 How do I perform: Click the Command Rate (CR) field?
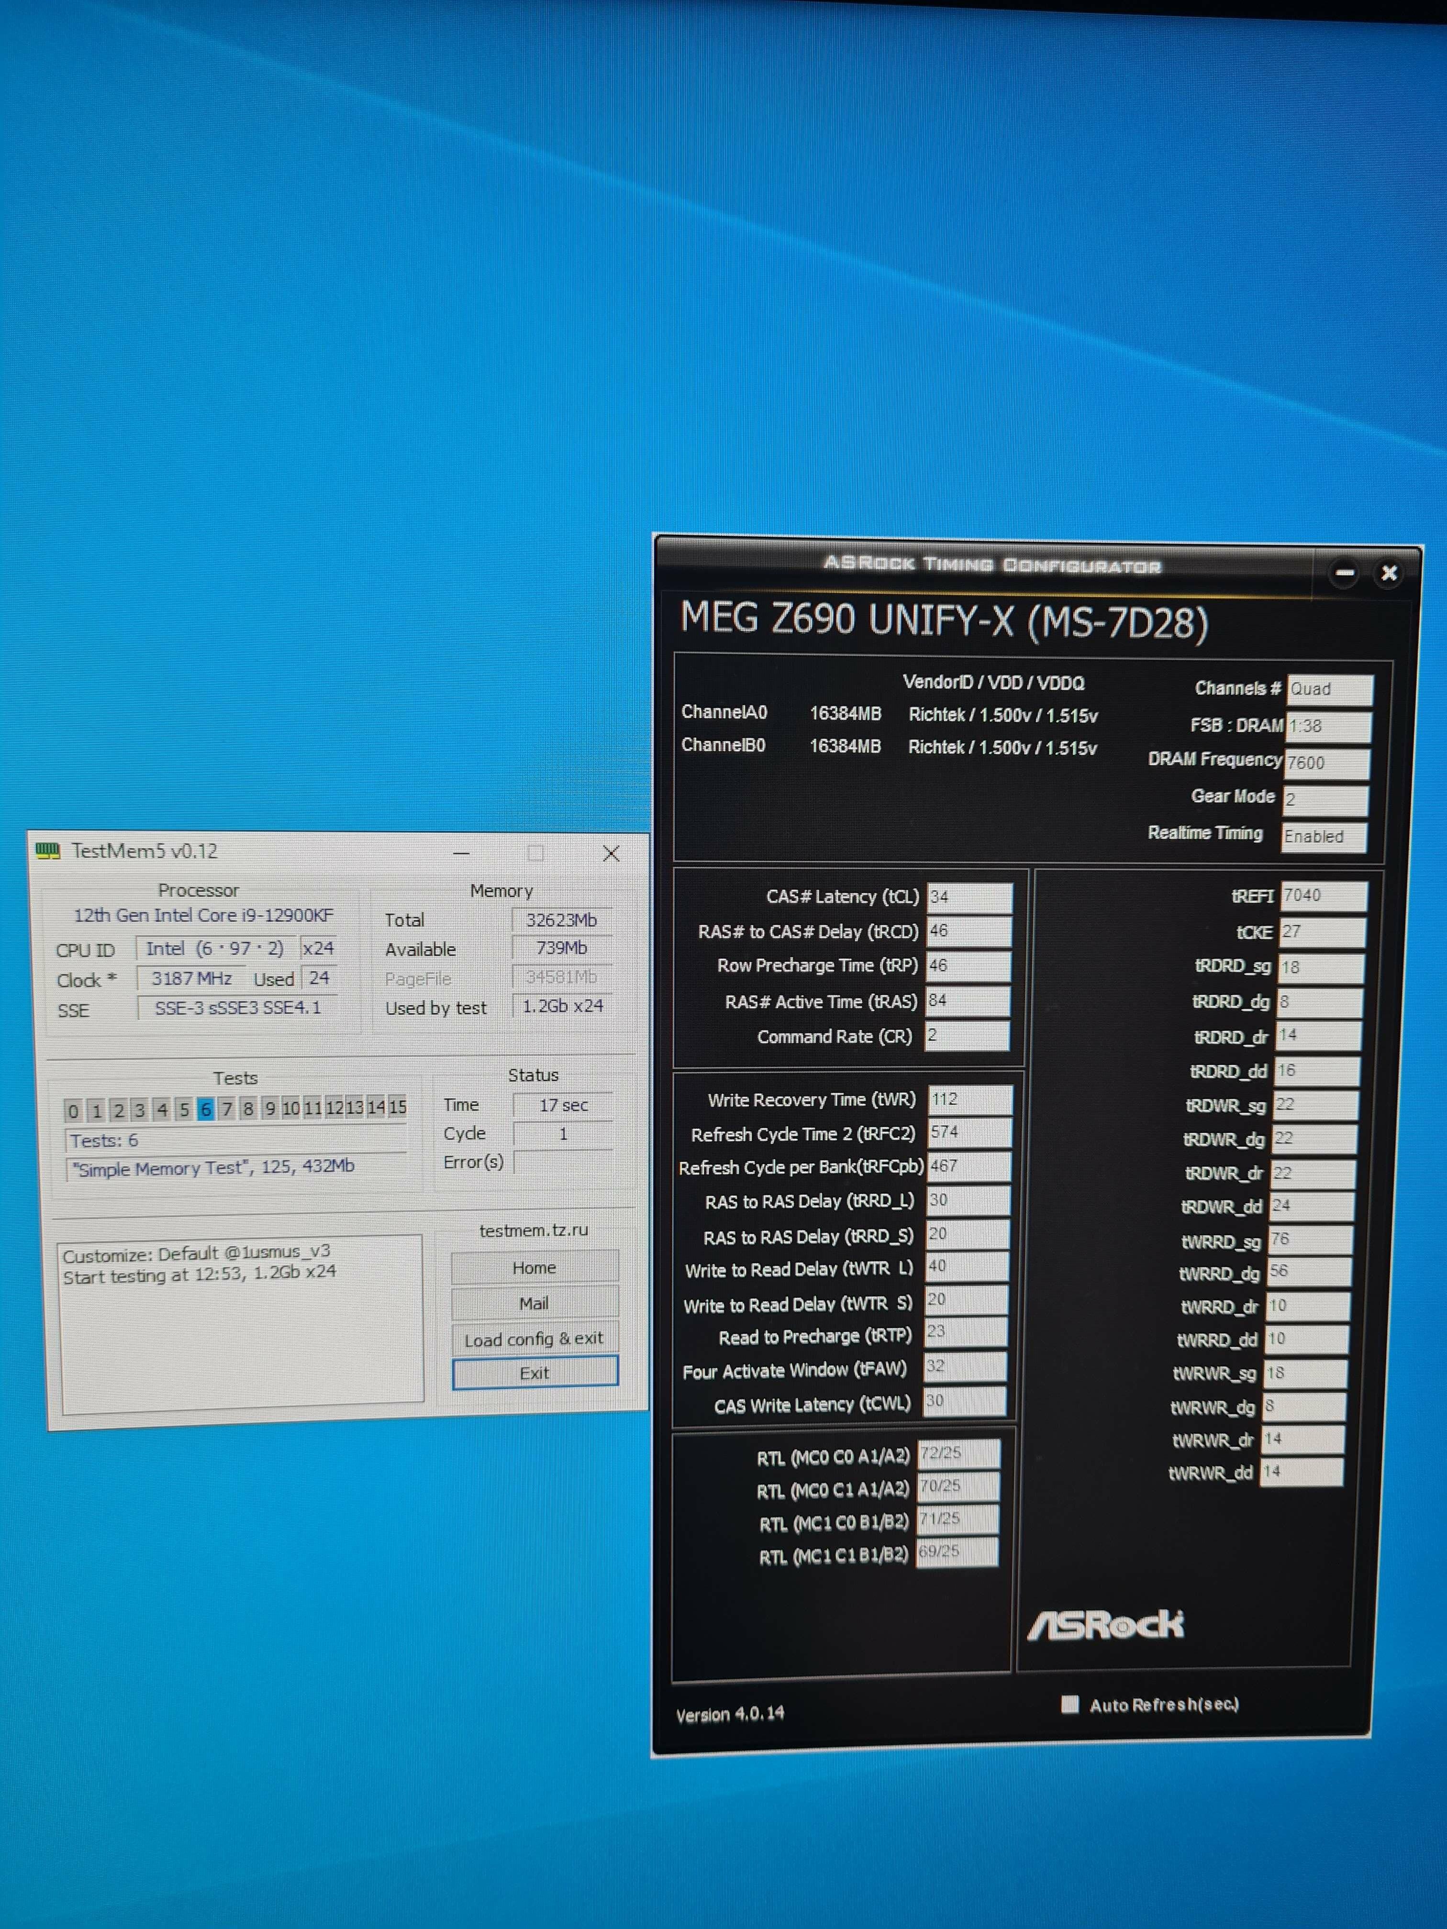pyautogui.click(x=967, y=1035)
